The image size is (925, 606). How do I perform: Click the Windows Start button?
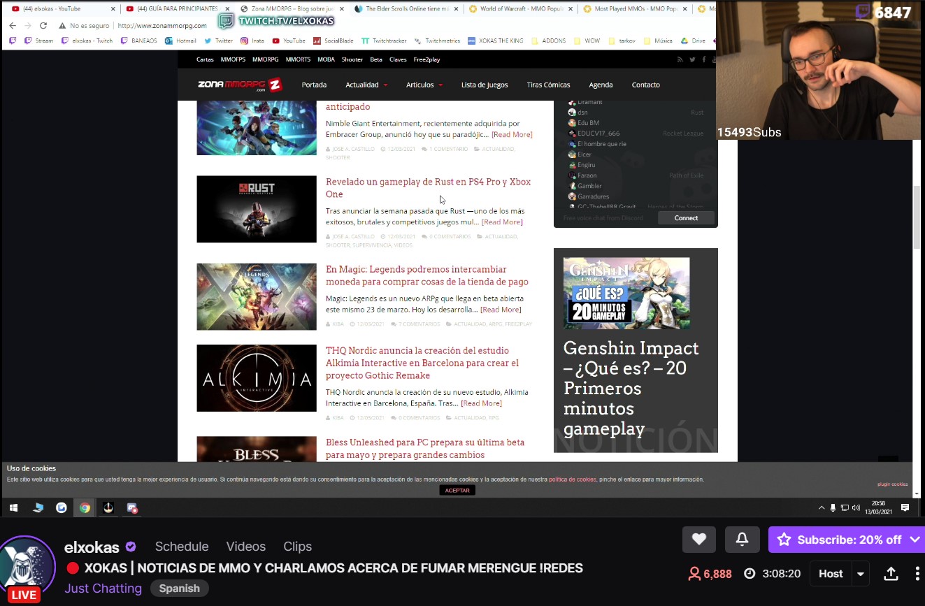[13, 508]
